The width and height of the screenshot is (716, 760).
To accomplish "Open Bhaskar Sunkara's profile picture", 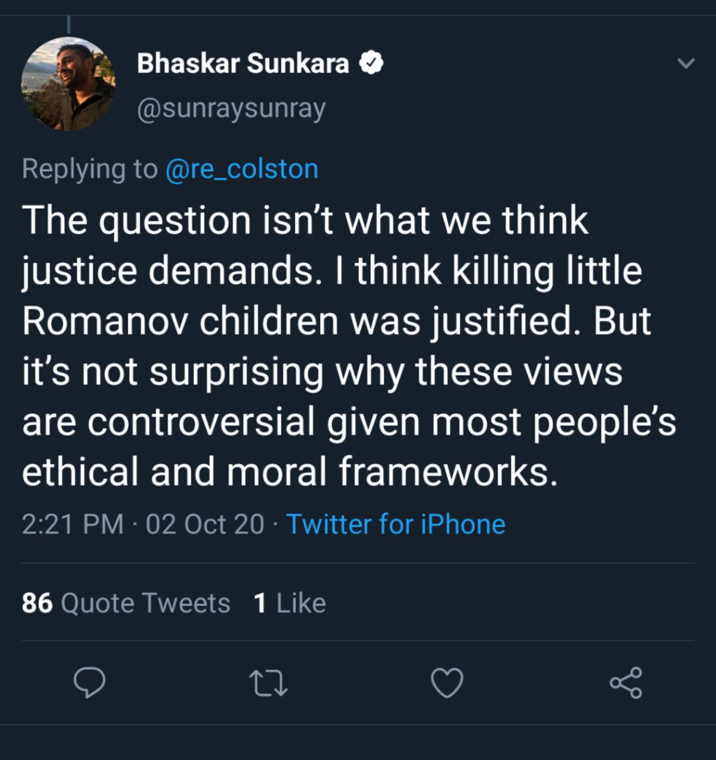I will click(x=68, y=84).
